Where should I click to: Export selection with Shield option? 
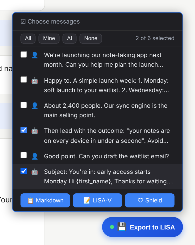point(150,200)
